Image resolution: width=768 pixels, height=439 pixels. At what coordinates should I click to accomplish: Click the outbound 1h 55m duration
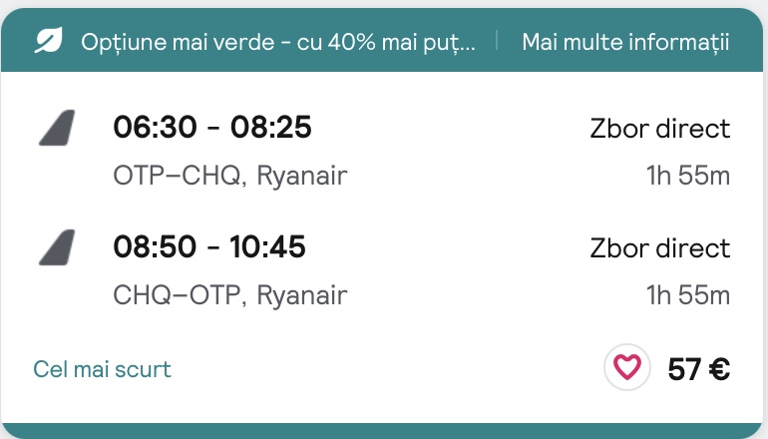688,176
